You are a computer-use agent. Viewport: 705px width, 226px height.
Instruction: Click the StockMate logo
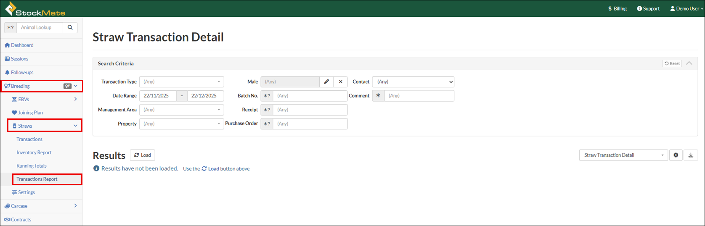35,9
